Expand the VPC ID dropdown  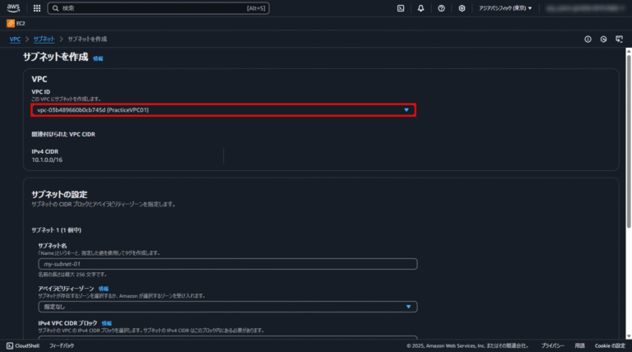(x=223, y=109)
